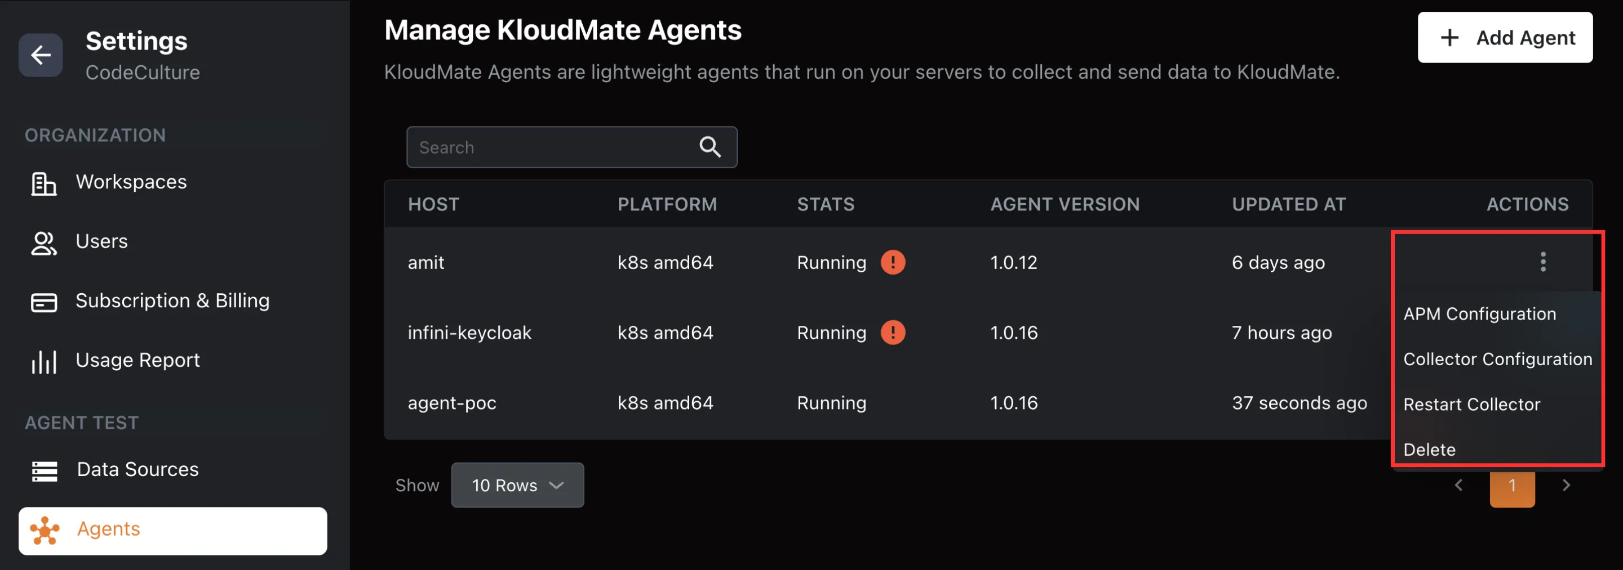This screenshot has height=570, width=1623.
Task: Click the Add Agent button
Action: pyautogui.click(x=1505, y=38)
